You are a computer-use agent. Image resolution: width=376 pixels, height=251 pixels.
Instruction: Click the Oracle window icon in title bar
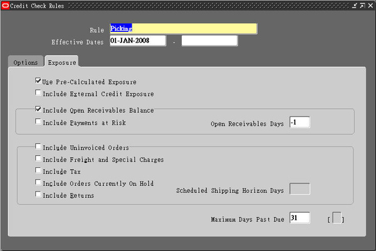tap(5, 6)
